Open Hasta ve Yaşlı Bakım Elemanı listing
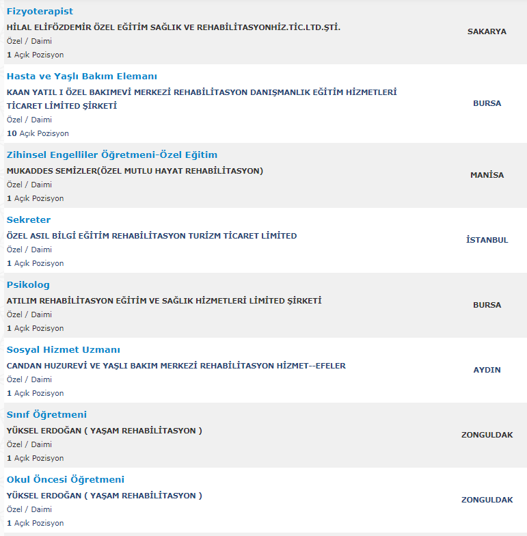The height and width of the screenshot is (536, 527). point(81,77)
